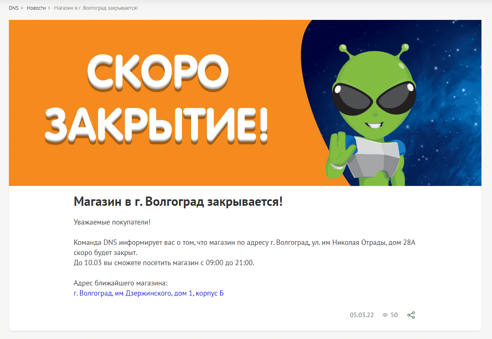Click the article heading about Волгоград store
This screenshot has width=492, height=339.
pyautogui.click(x=178, y=201)
